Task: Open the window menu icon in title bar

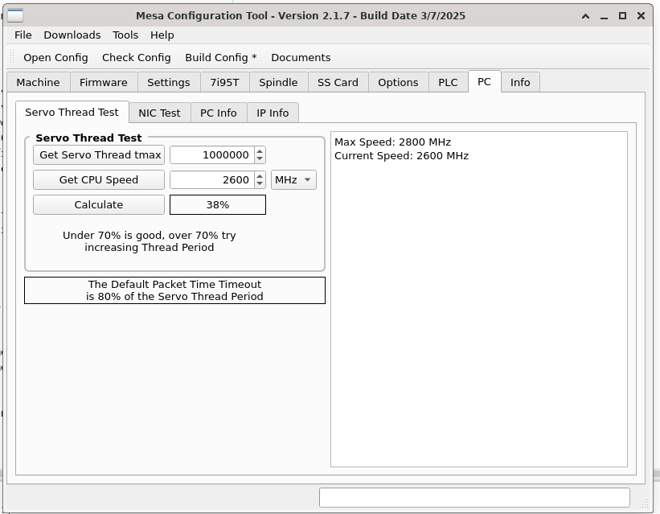Action: [15, 15]
